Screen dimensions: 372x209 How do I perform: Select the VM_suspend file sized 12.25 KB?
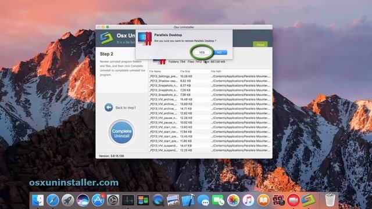point(210,150)
